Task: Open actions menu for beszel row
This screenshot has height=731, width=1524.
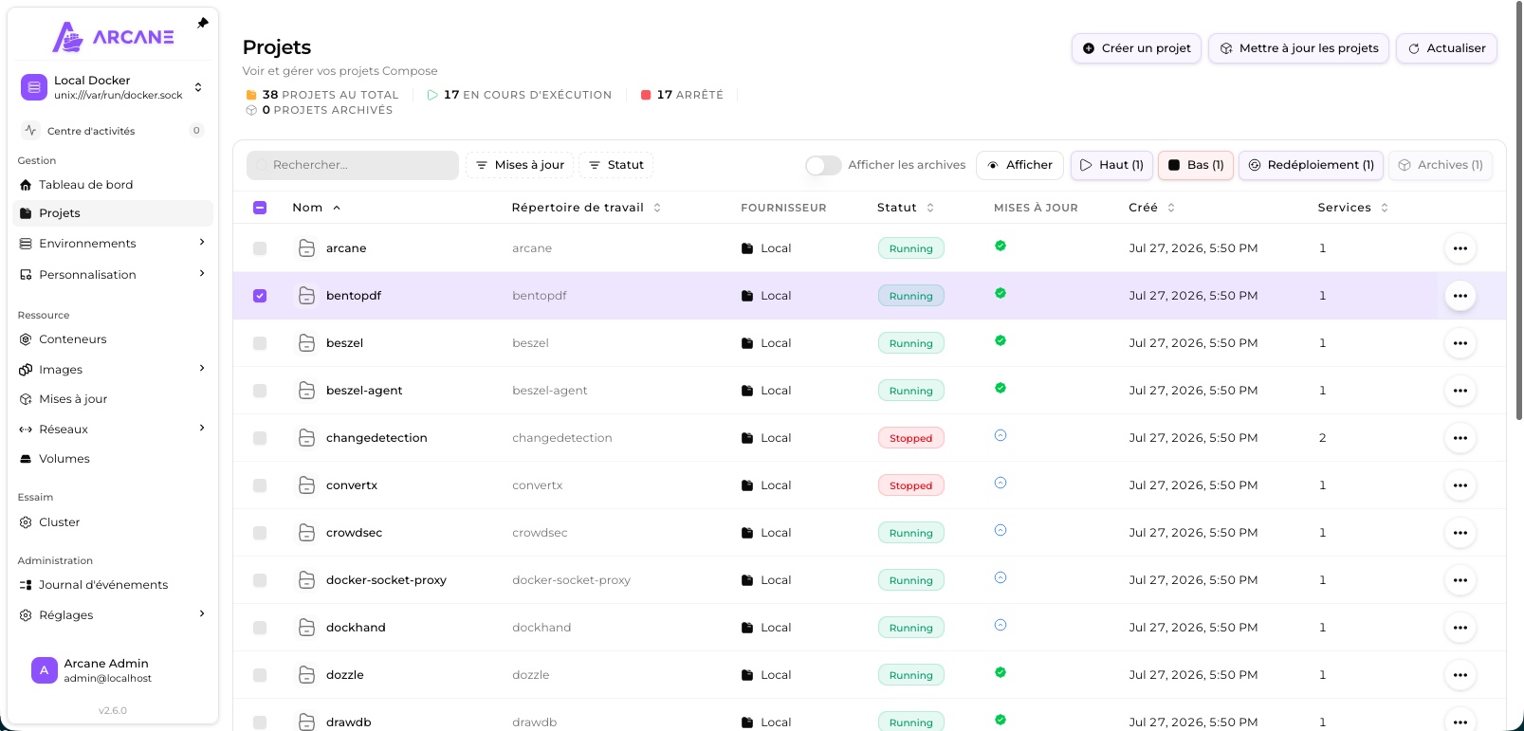Action: [x=1460, y=343]
